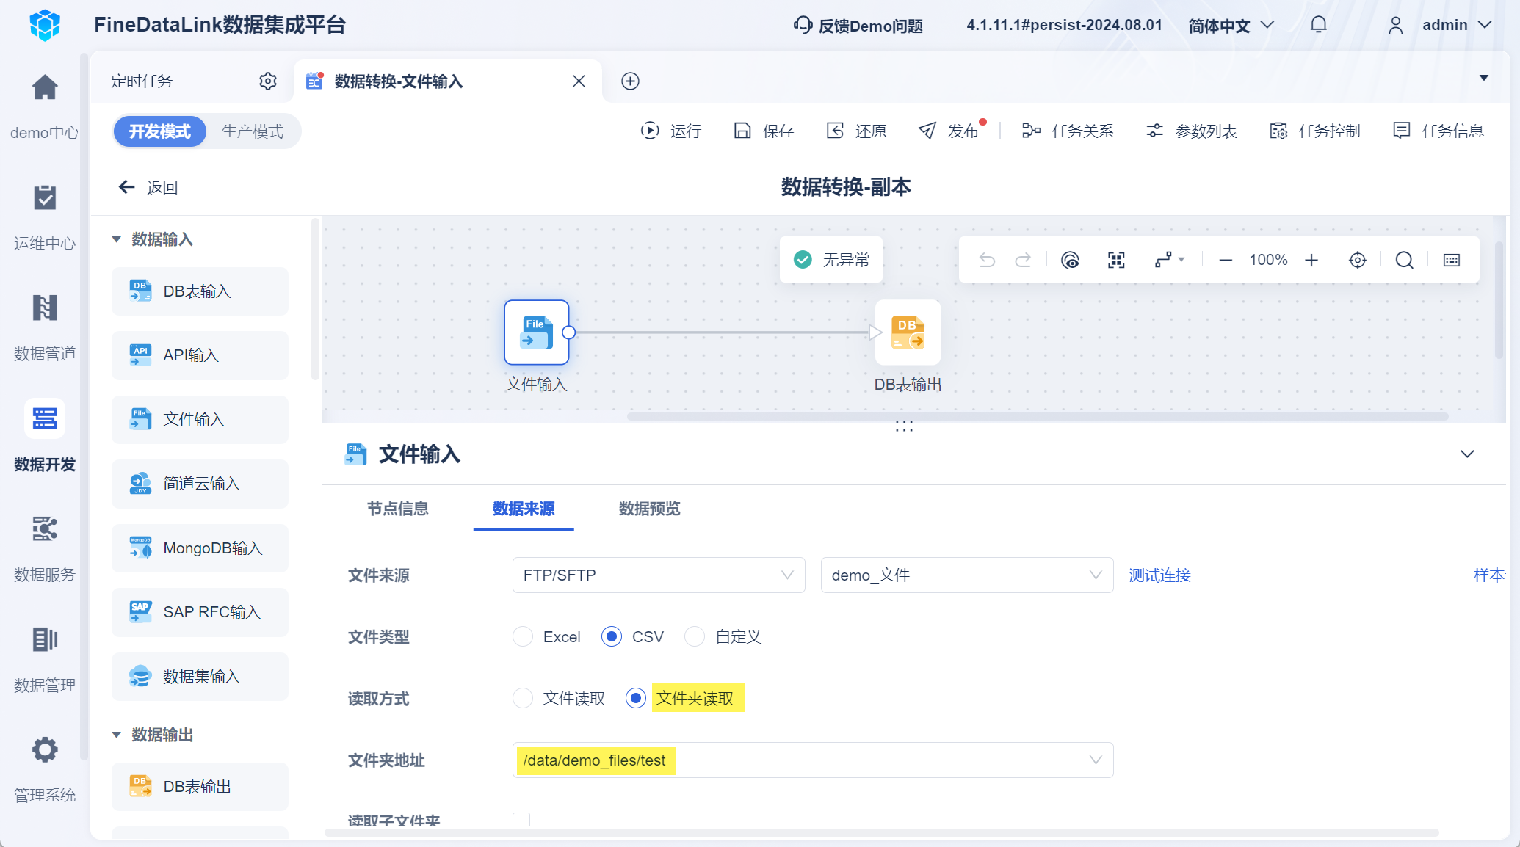Open 管理系统 gear icon in sidebar

[x=45, y=749]
